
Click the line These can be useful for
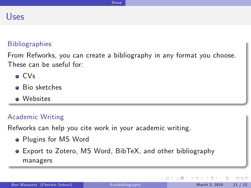[x=45, y=65]
